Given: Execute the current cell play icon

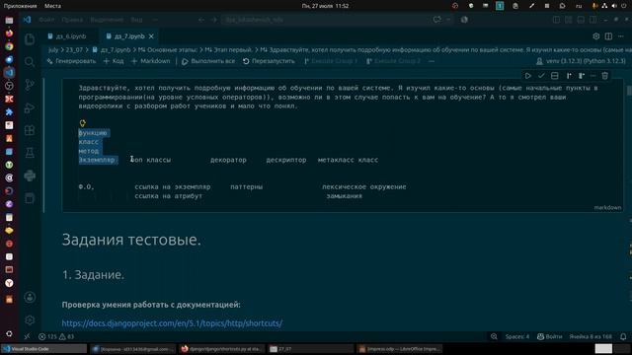Looking at the screenshot, I should point(527,76).
